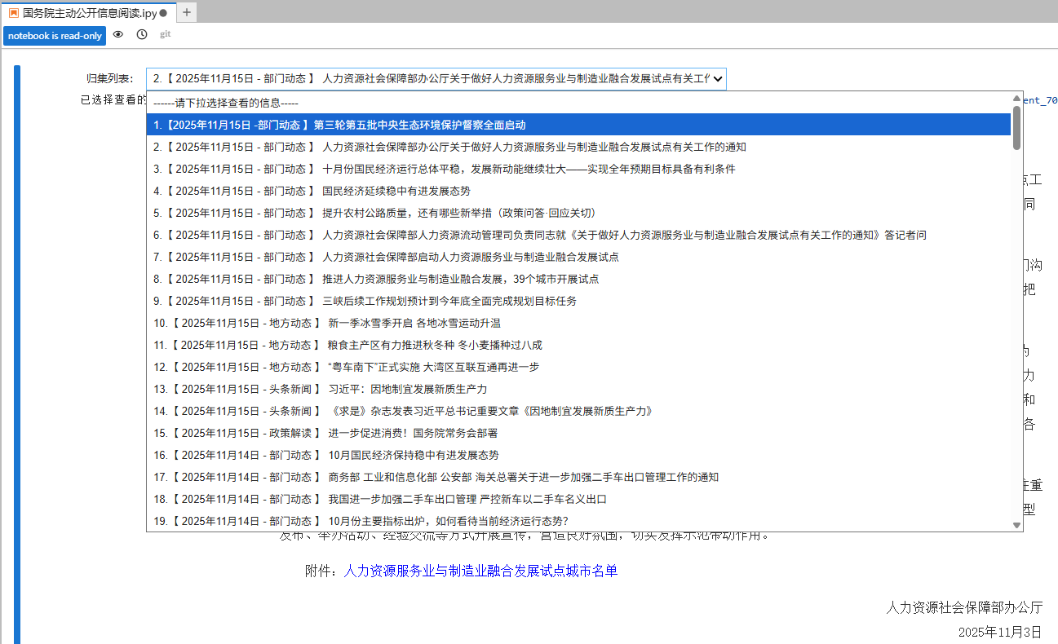
Task: Choose option 9 三峡后续工作规划
Action: point(578,301)
